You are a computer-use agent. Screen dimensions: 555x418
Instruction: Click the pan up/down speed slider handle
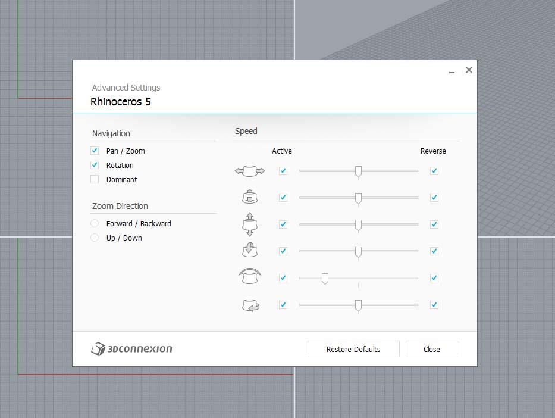[x=358, y=225]
